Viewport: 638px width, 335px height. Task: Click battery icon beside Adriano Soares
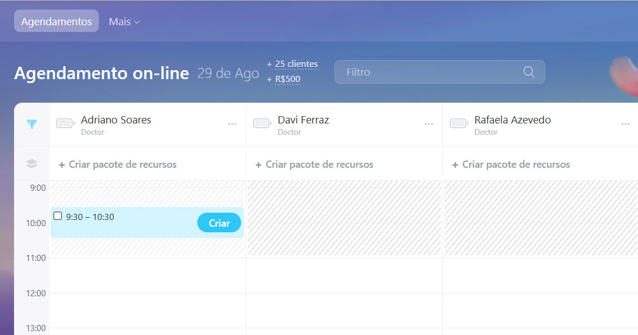[x=65, y=123]
